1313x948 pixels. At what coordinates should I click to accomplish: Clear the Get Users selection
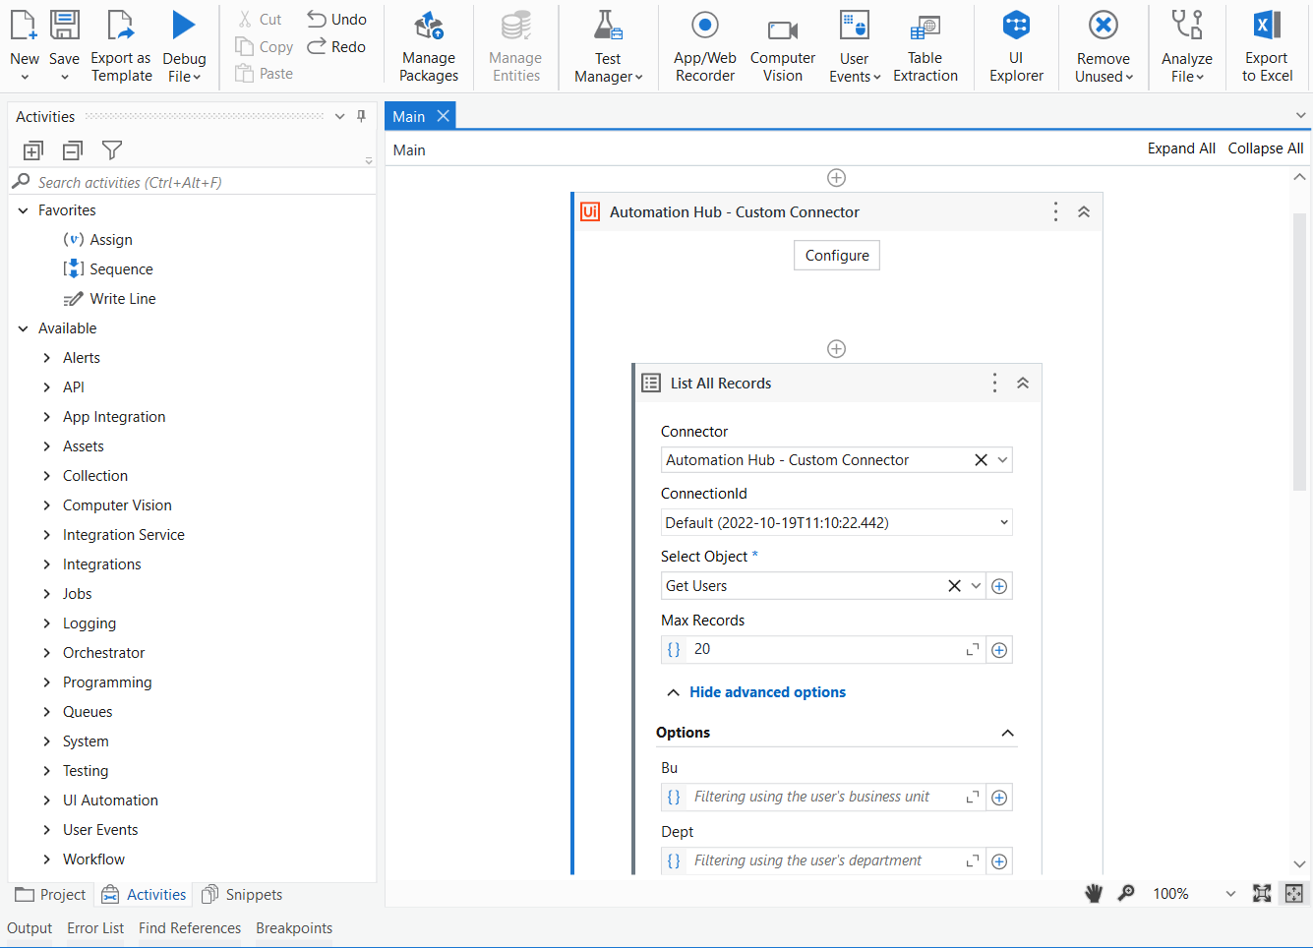[x=954, y=586]
